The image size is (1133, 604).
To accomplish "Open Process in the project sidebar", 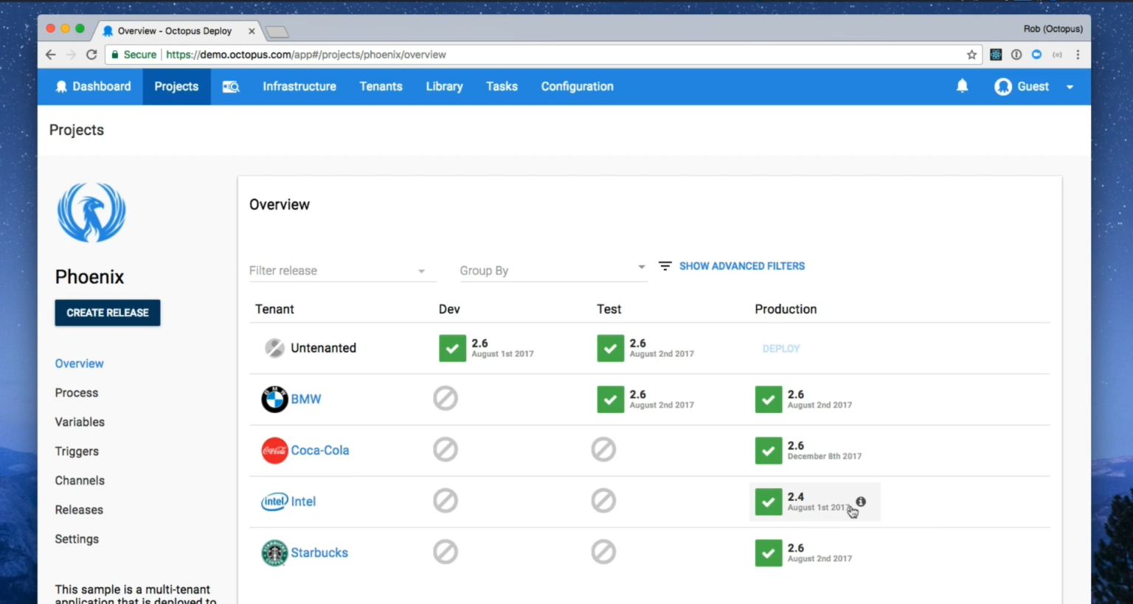I will (76, 393).
